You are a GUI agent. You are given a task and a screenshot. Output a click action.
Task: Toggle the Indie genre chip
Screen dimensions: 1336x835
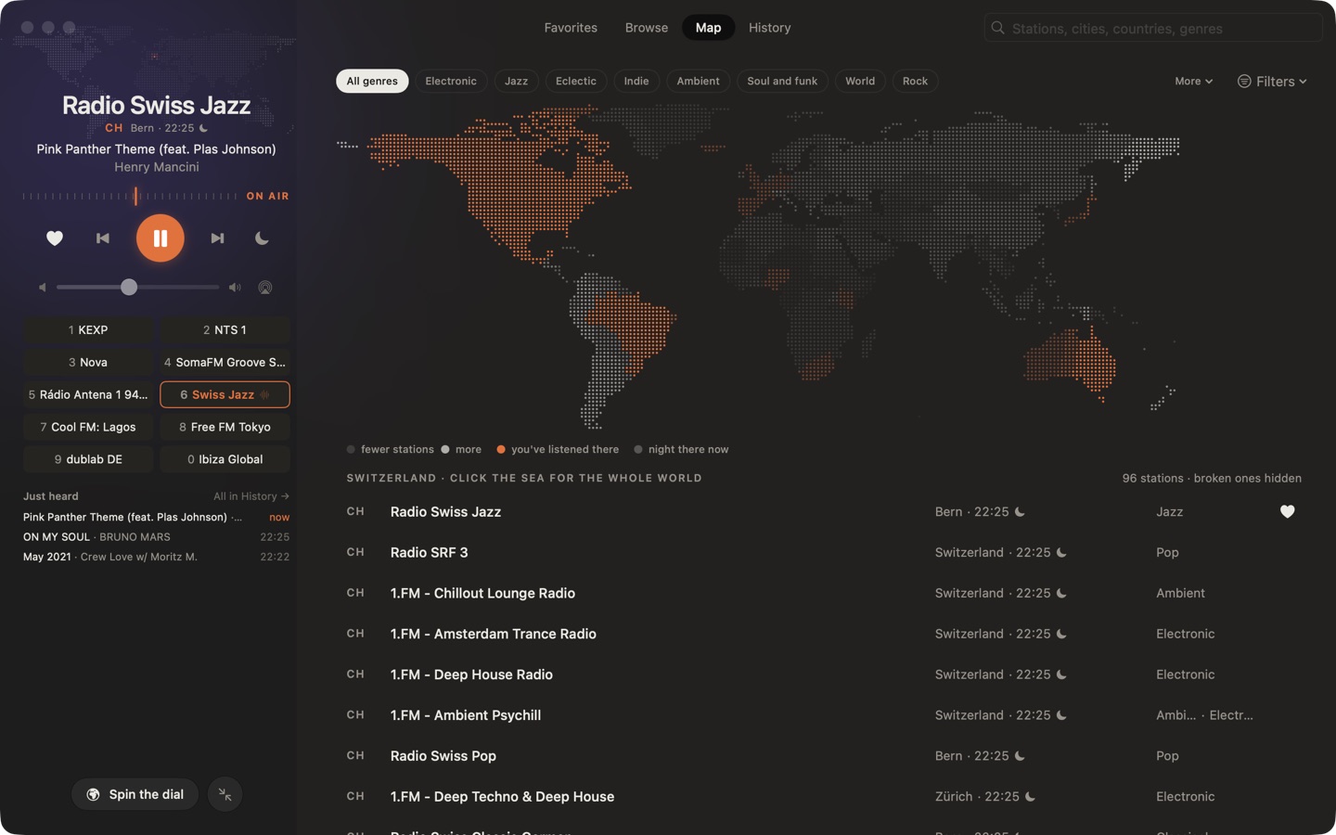click(636, 81)
